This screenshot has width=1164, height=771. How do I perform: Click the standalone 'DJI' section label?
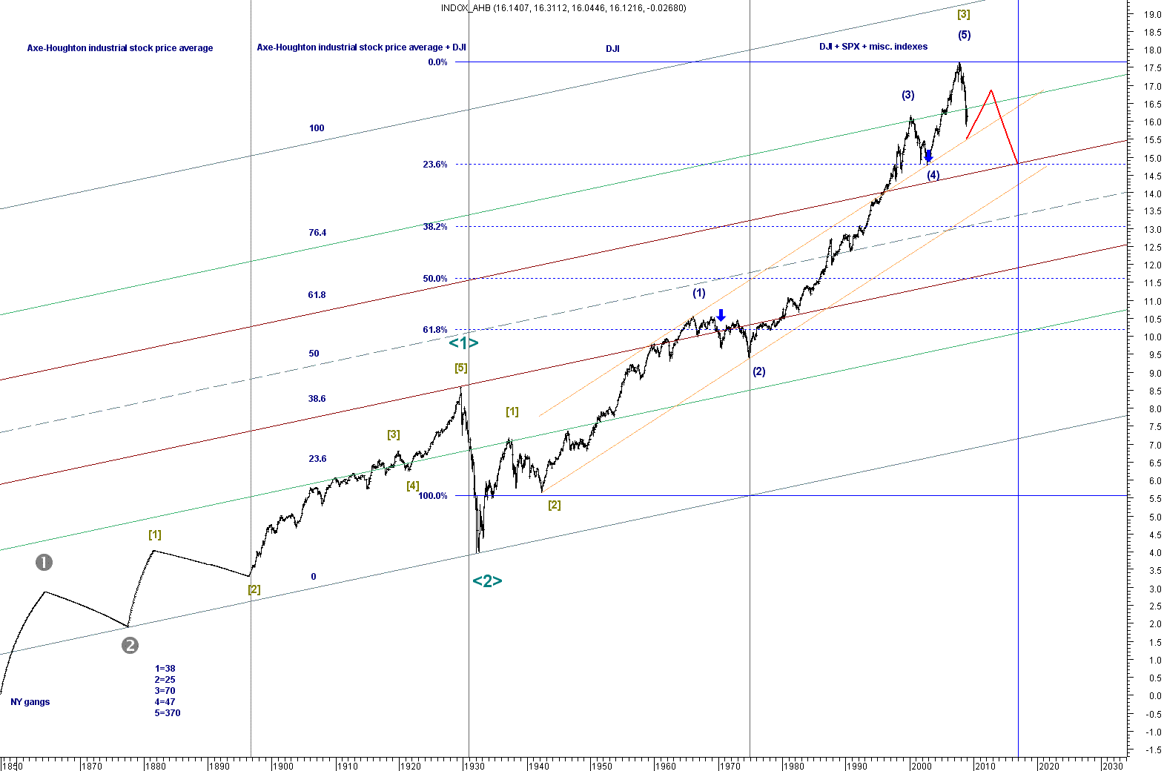pos(612,49)
